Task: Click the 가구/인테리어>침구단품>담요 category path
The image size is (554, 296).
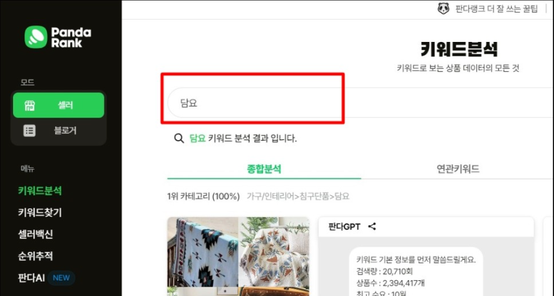Action: (x=298, y=196)
